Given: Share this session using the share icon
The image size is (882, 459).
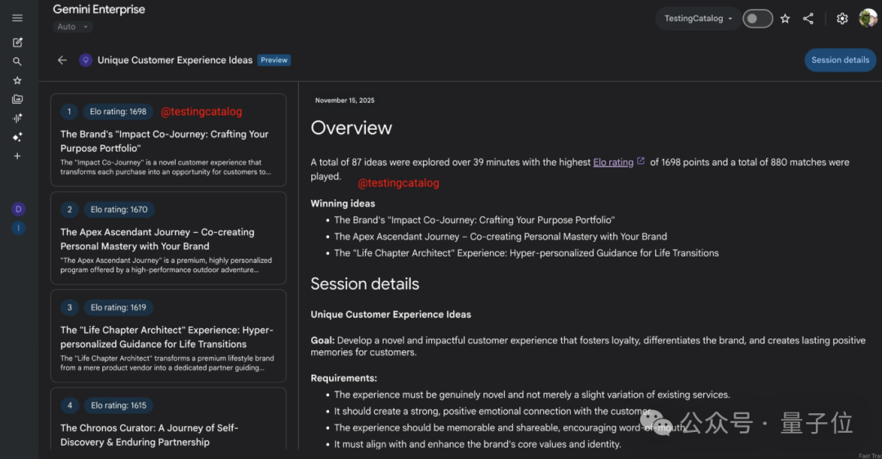Looking at the screenshot, I should (808, 19).
